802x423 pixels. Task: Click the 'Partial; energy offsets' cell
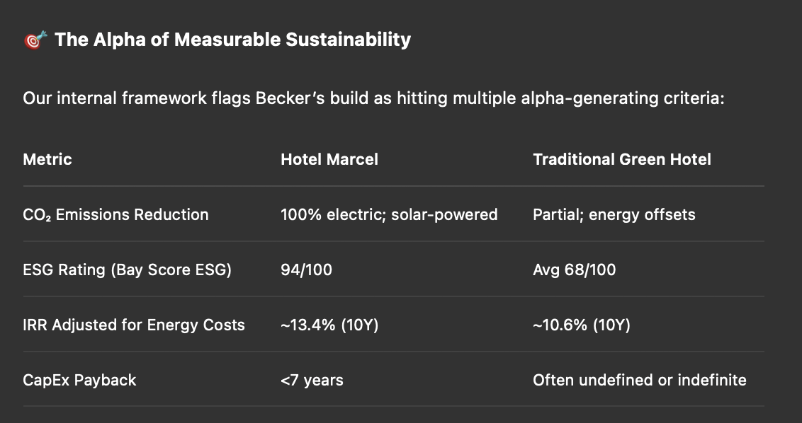[x=614, y=214]
